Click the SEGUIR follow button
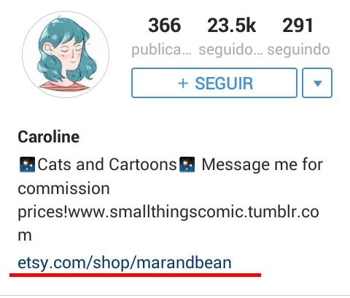The height and width of the screenshot is (298, 350). click(x=214, y=83)
